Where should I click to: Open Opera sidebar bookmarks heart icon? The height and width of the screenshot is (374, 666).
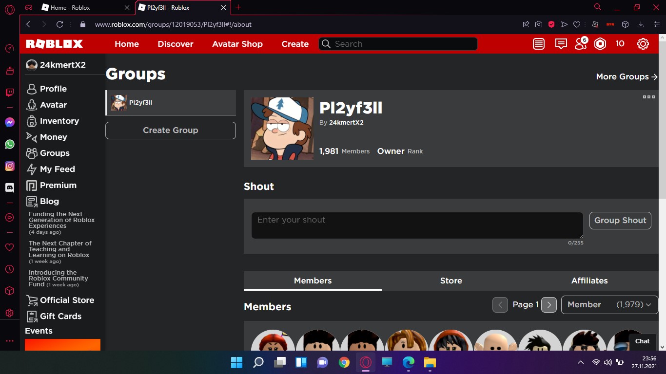pos(10,247)
